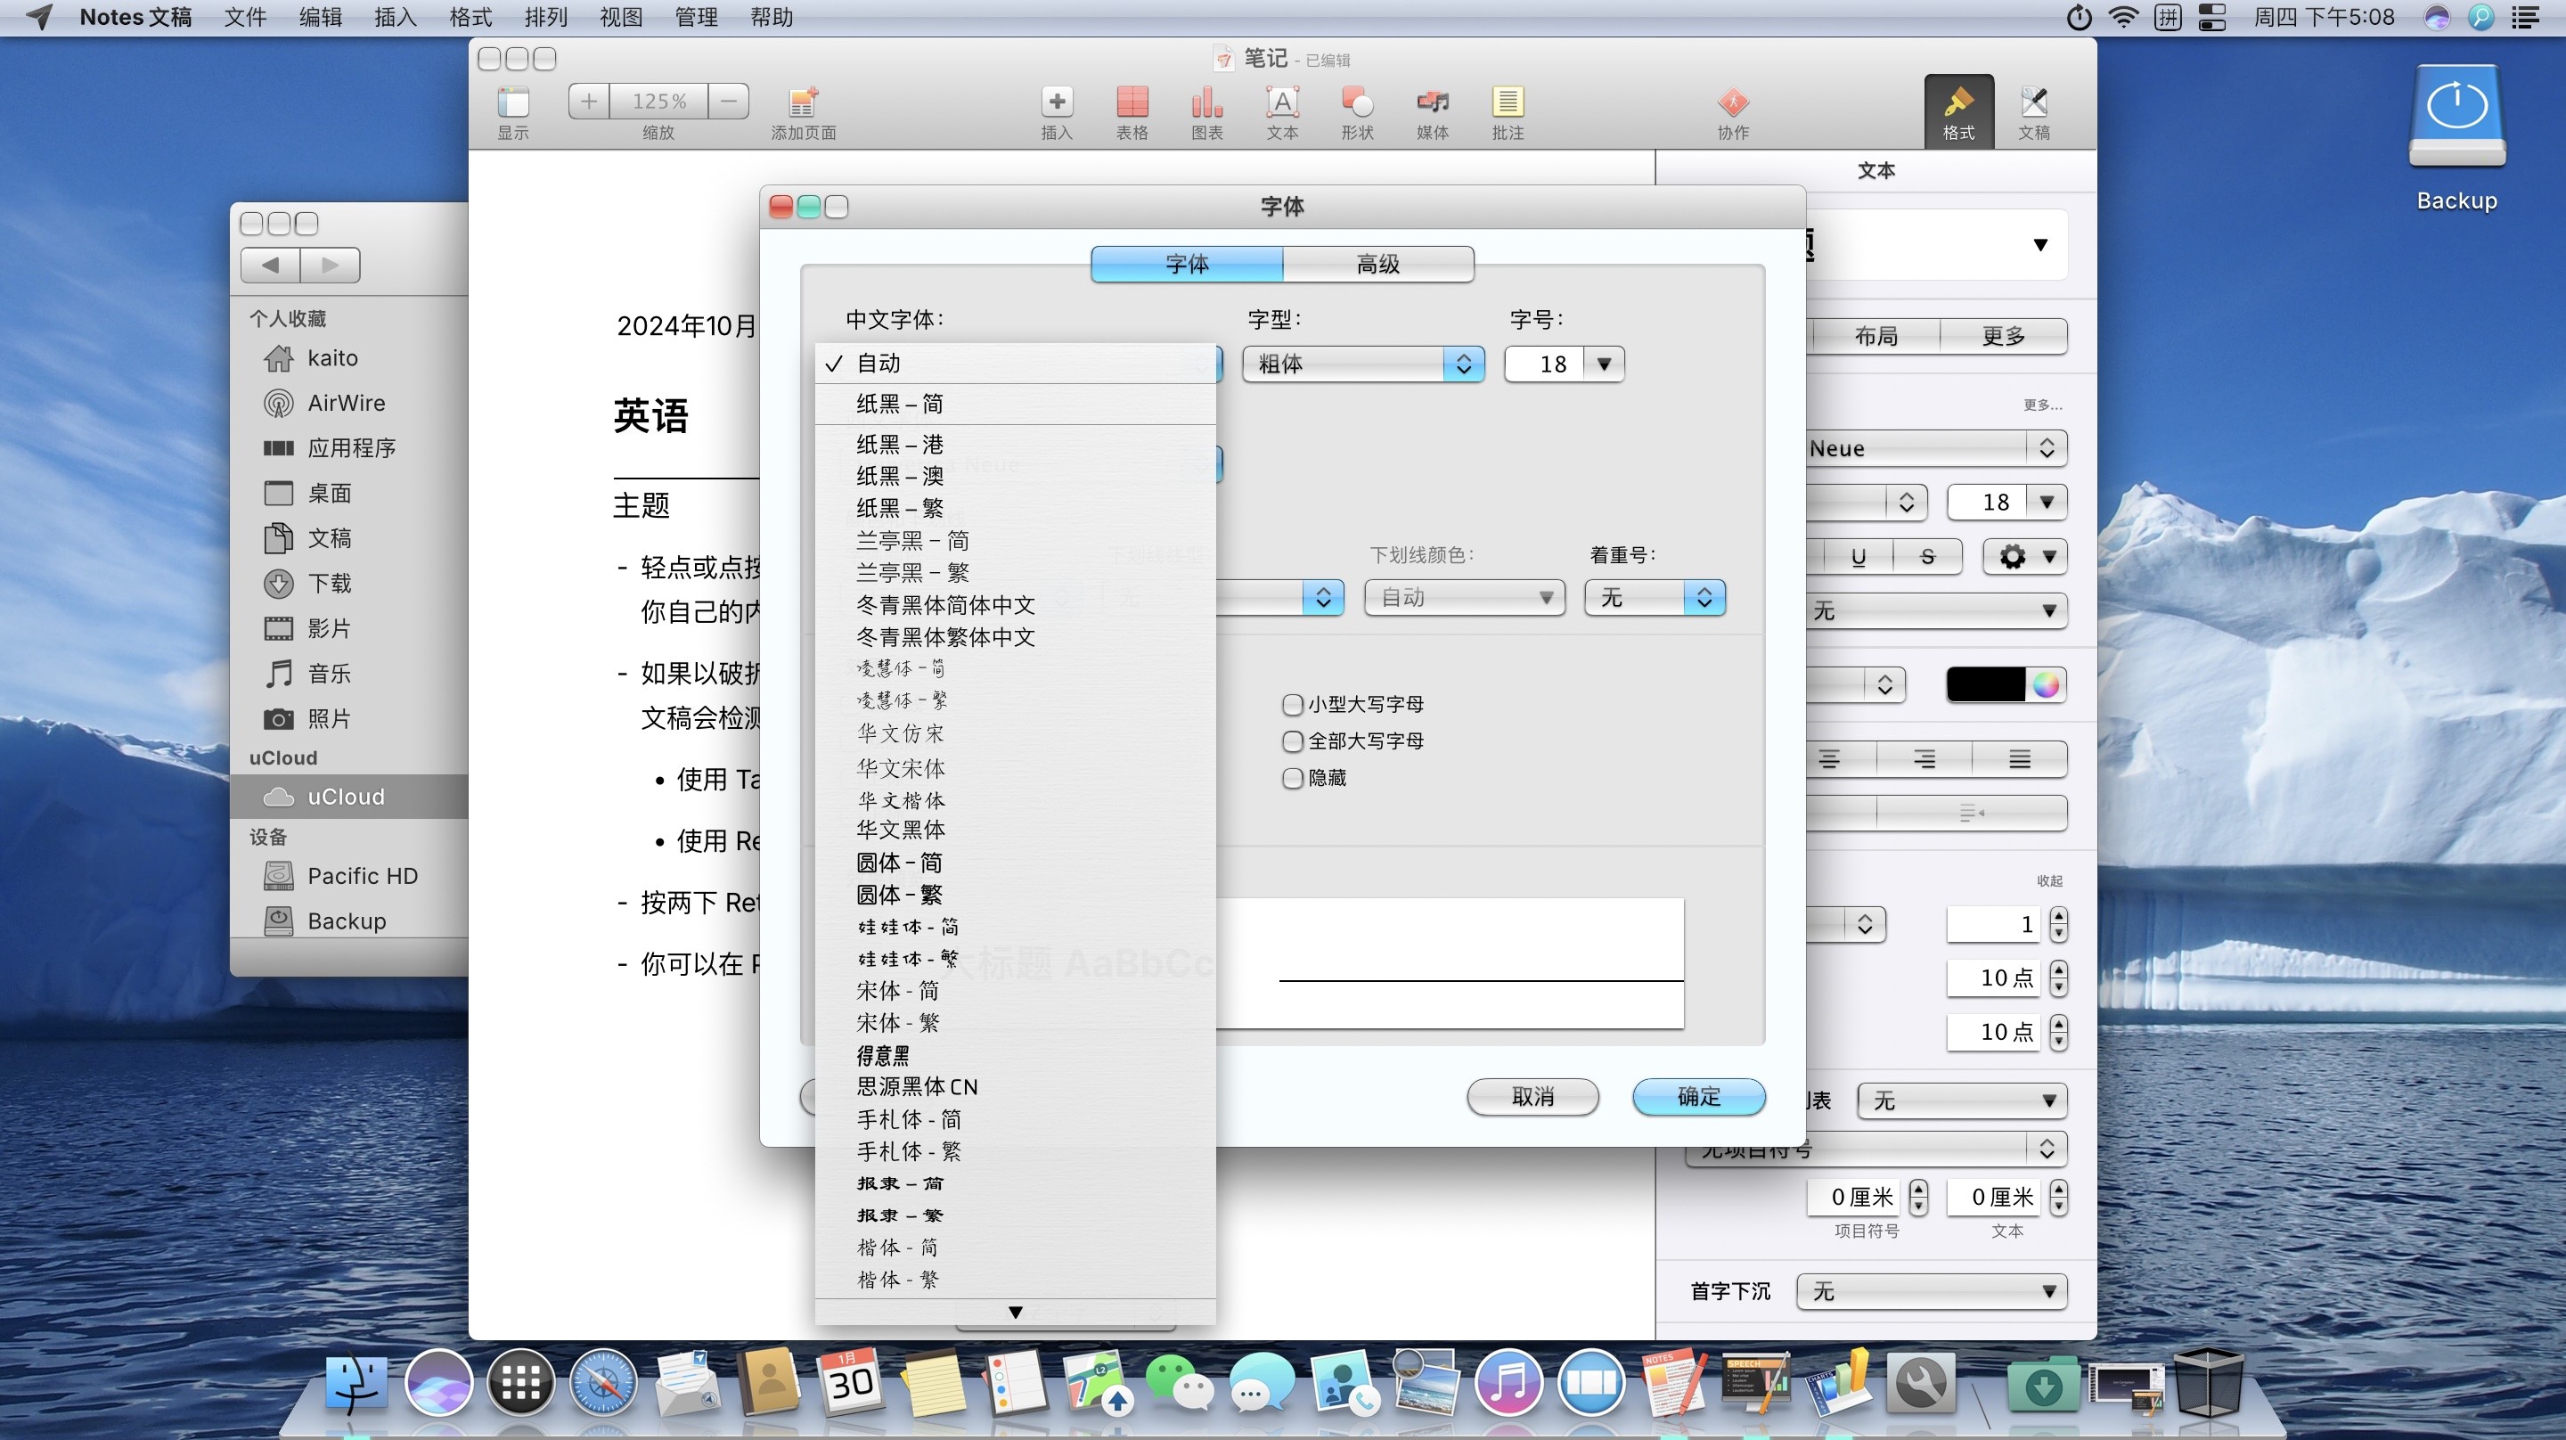This screenshot has height=1440, width=2566.
Task: Open Launchpad from the dock
Action: pos(520,1382)
